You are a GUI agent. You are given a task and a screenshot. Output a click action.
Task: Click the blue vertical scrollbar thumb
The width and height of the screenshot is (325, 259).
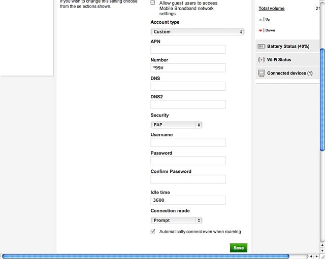tap(322, 100)
